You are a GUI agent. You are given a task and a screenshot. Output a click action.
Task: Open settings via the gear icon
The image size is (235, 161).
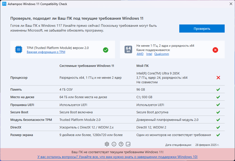click(x=107, y=144)
